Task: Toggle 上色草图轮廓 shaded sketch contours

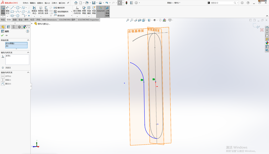Action: tap(107, 12)
